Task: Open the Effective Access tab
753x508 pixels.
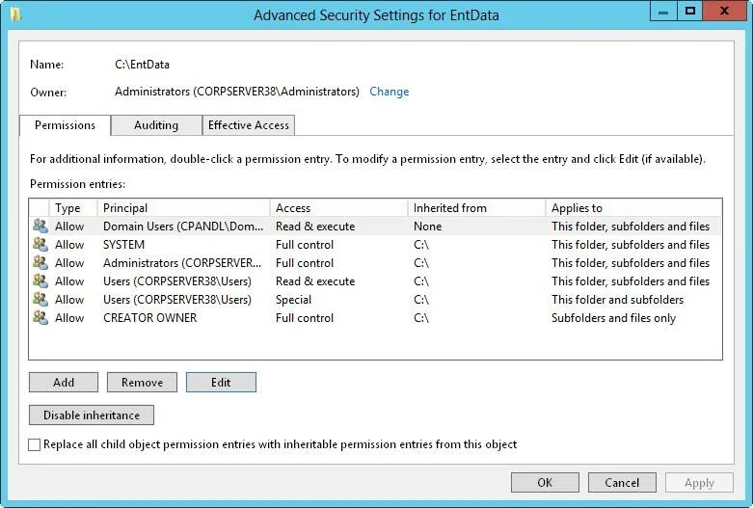Action: click(x=249, y=125)
